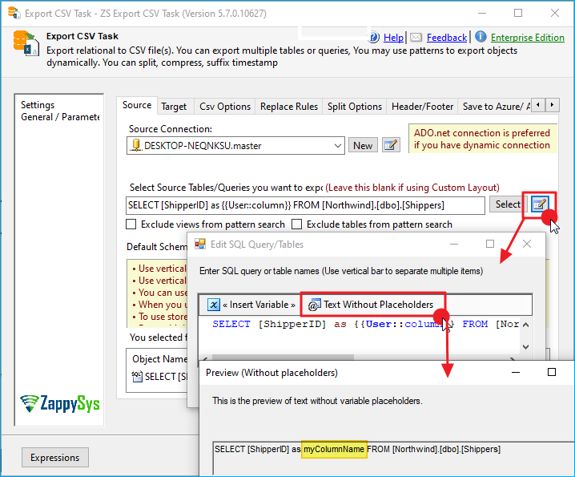Switch to the Target tab

(174, 107)
